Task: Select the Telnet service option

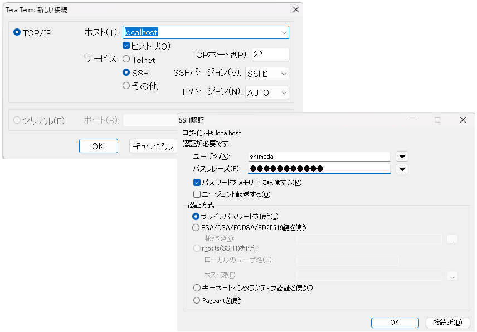Action: pyautogui.click(x=126, y=59)
